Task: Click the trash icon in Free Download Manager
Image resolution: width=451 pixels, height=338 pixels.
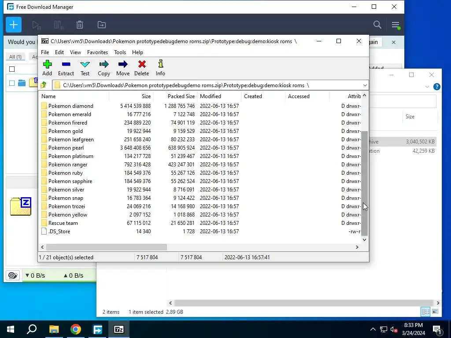Action: coord(80,25)
